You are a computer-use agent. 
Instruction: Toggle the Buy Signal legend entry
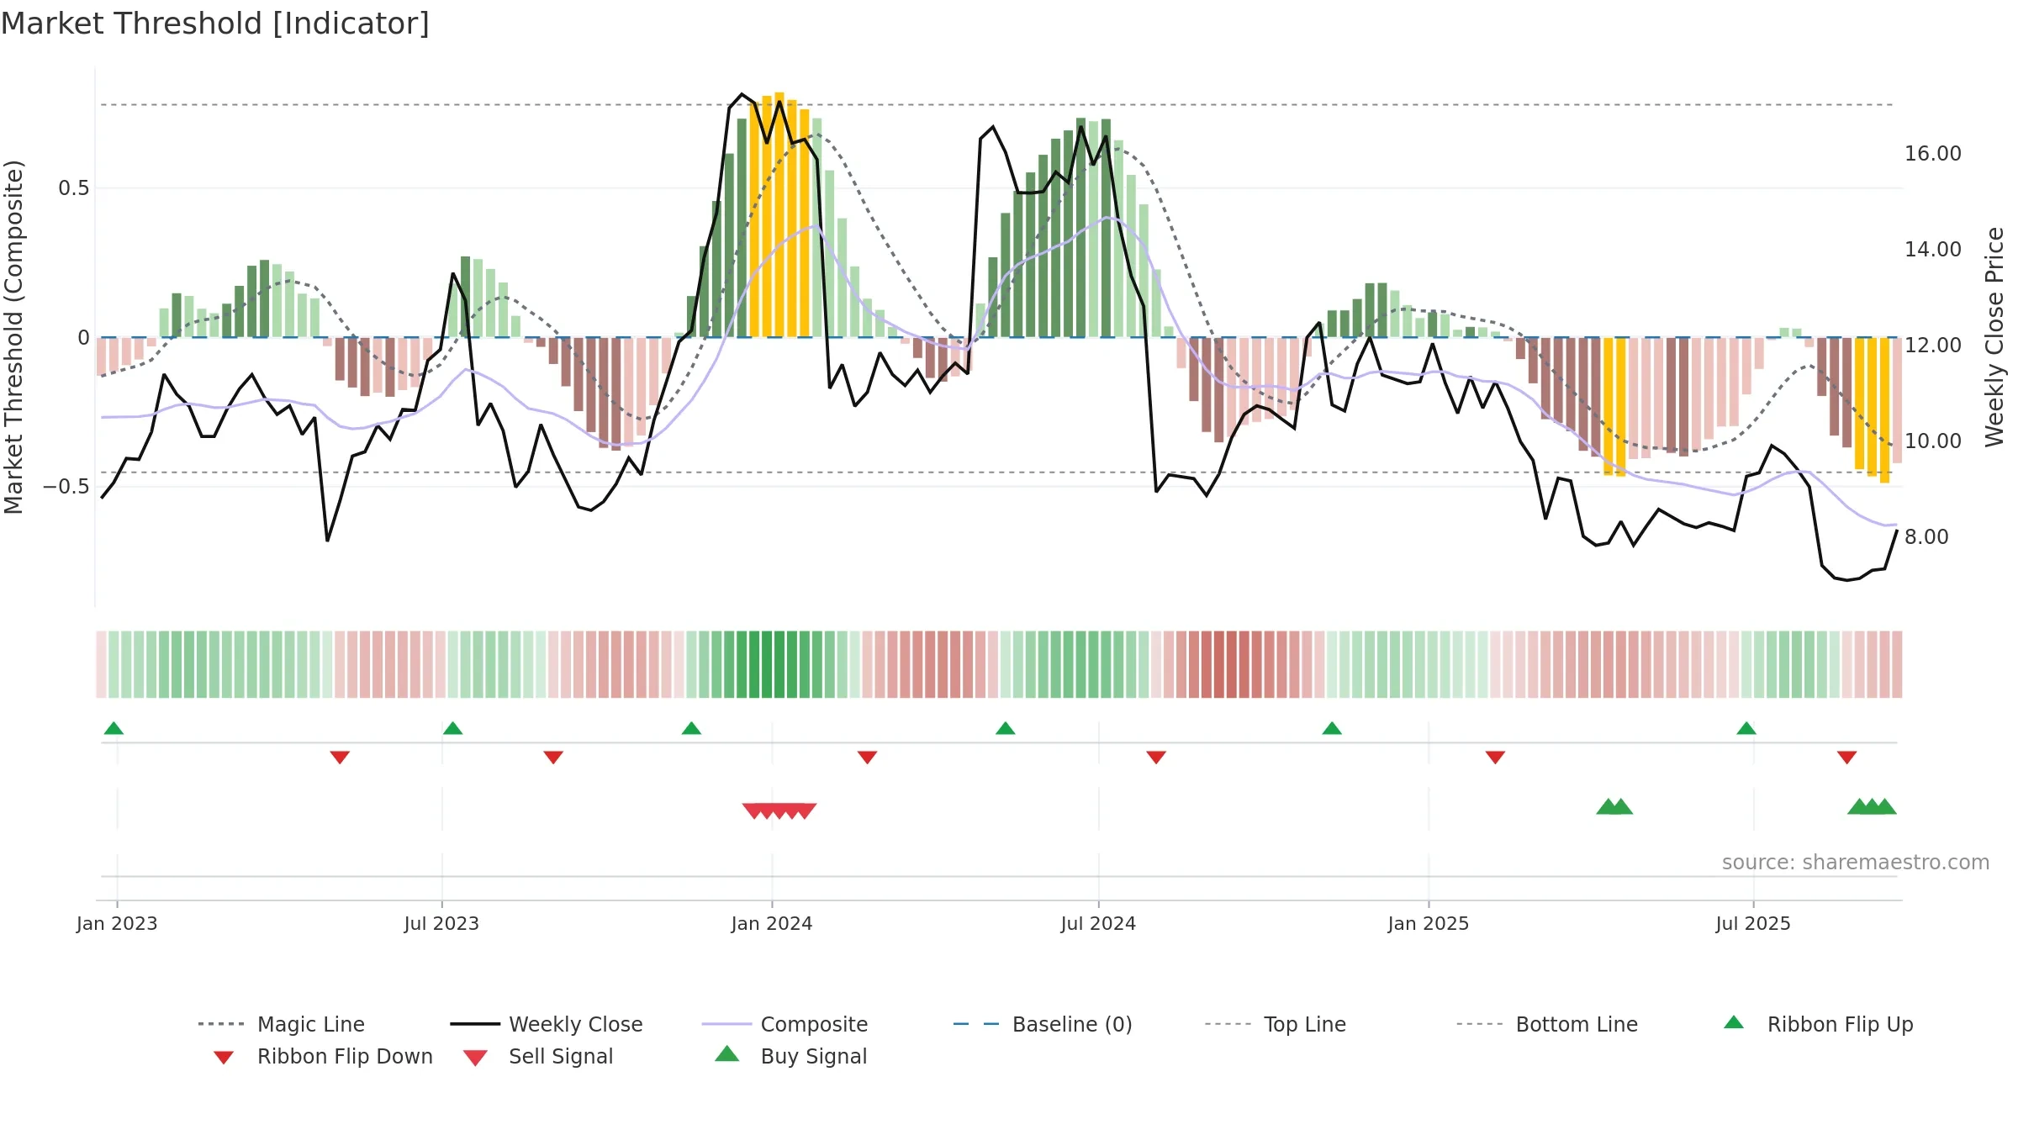coord(790,1056)
